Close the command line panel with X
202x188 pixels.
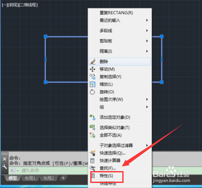click(5, 159)
